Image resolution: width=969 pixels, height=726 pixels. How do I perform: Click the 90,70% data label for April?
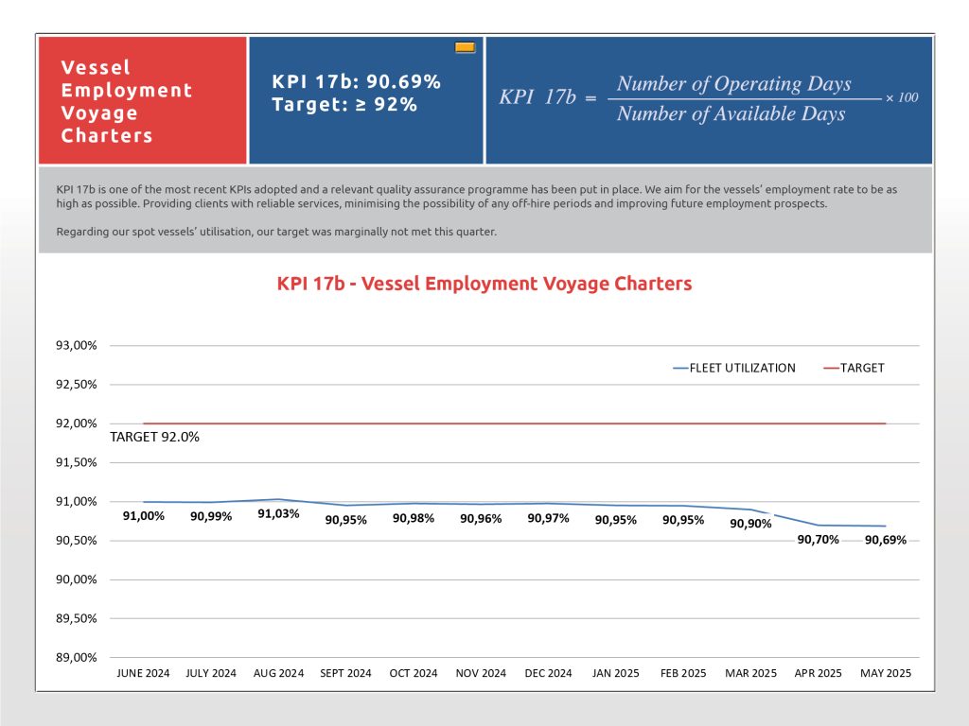[x=819, y=540]
